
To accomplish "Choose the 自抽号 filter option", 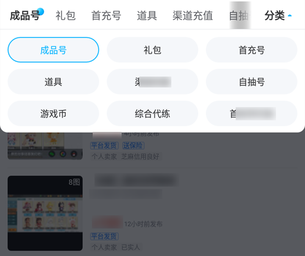I will click(251, 82).
